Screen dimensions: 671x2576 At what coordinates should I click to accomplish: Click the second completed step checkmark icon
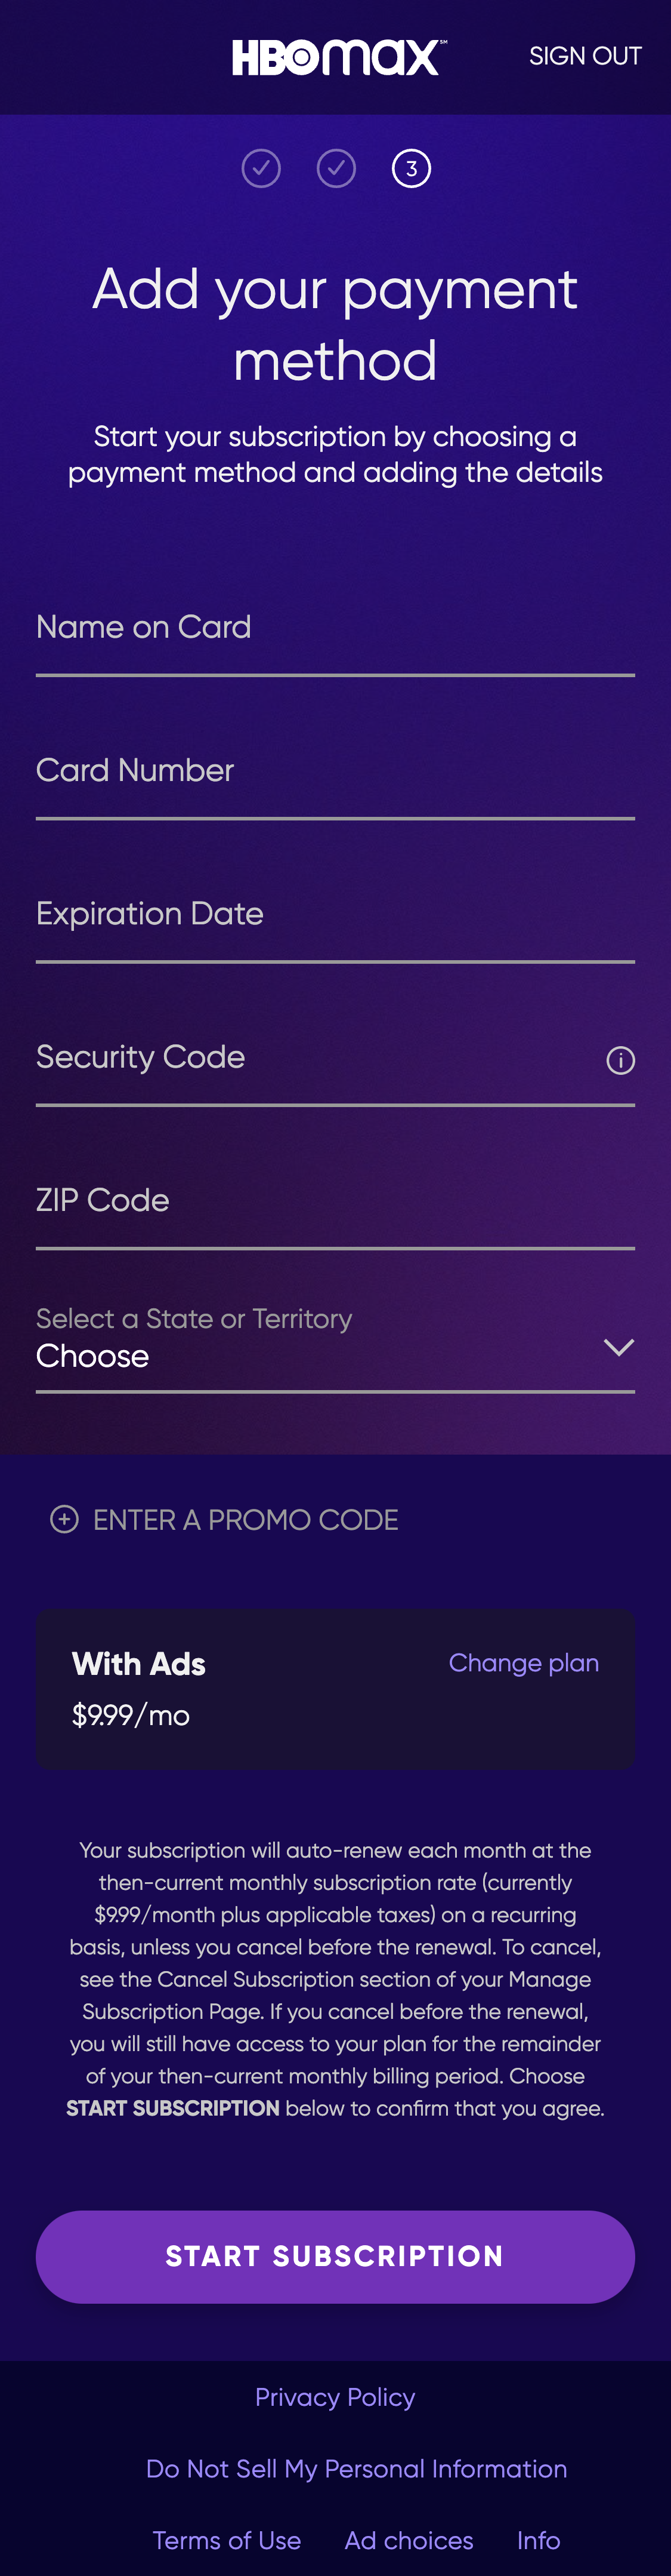(x=335, y=168)
